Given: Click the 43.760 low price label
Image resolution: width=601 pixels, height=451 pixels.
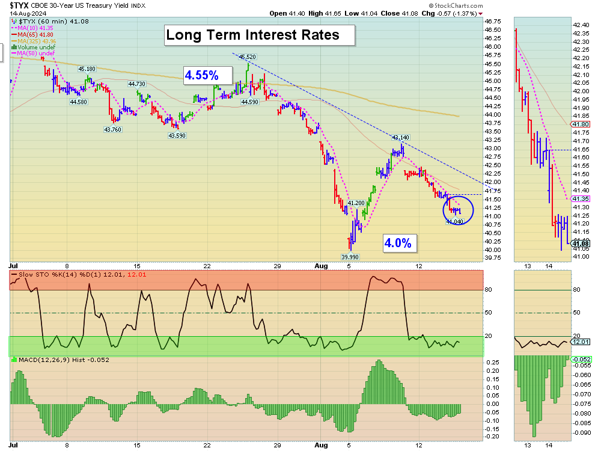Looking at the screenshot, I should click(113, 130).
